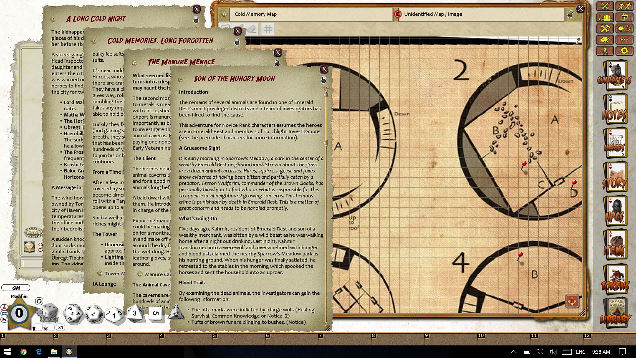Viewport: 636px width, 358px height.
Task: Open the NPCs sidebar card
Action: point(615,211)
